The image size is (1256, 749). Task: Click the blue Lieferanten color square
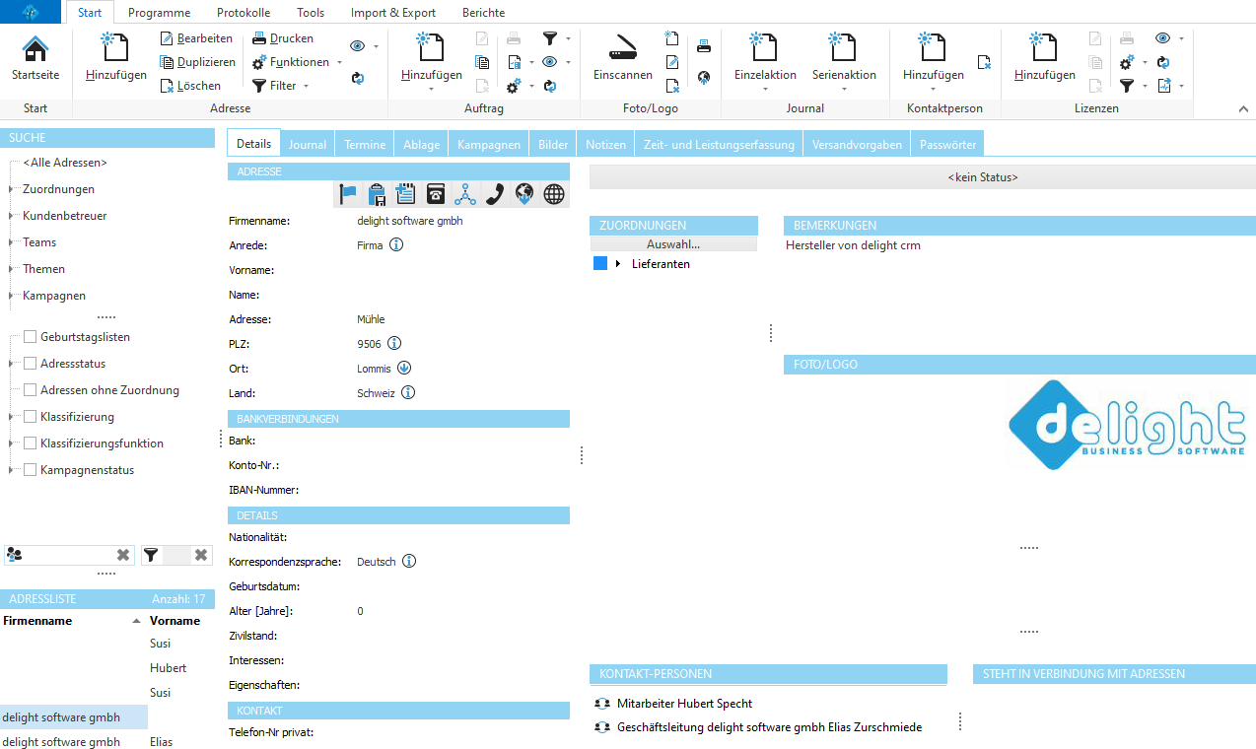pos(600,264)
